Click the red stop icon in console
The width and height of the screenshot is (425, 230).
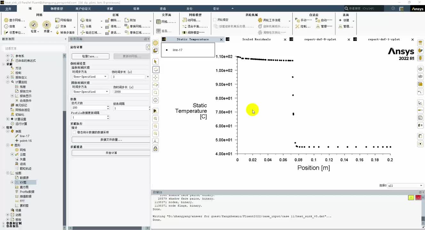point(418,198)
